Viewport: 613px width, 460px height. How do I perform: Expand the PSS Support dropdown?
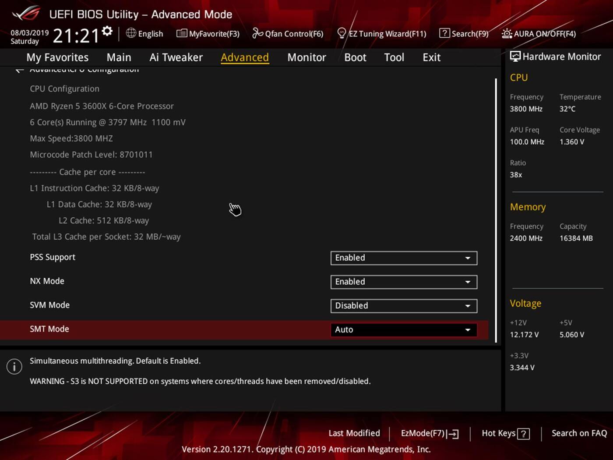(x=403, y=258)
